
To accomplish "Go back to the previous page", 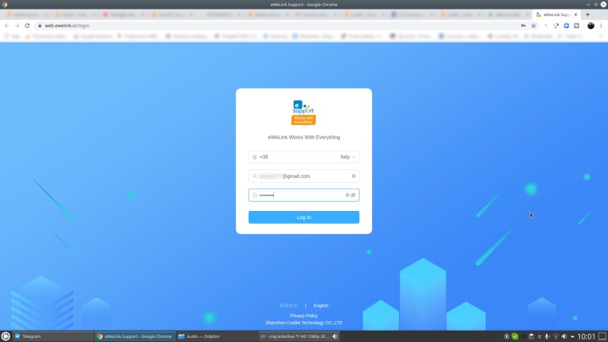I will (x=7, y=26).
